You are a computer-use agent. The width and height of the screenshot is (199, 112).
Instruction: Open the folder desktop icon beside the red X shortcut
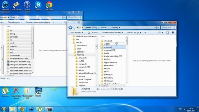click(27, 93)
